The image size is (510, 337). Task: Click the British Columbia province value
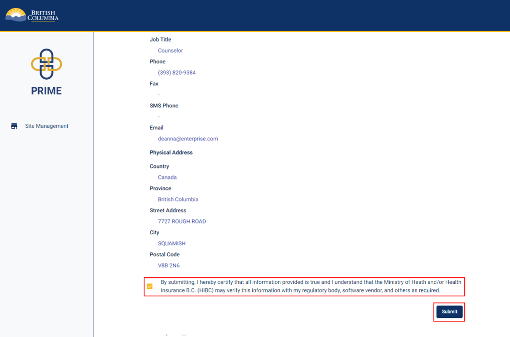click(x=178, y=200)
